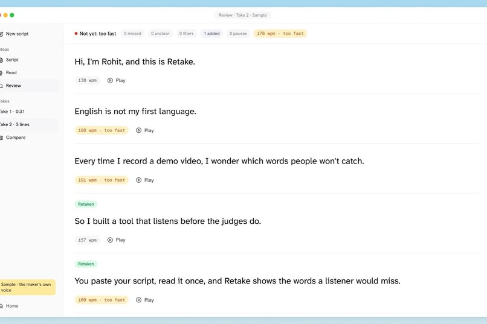Click the 138 wpm badge

[87, 80]
